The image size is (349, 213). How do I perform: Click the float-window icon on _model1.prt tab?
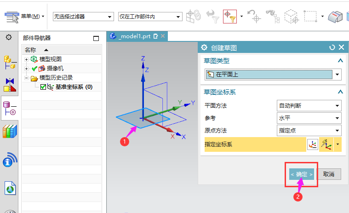(155, 36)
